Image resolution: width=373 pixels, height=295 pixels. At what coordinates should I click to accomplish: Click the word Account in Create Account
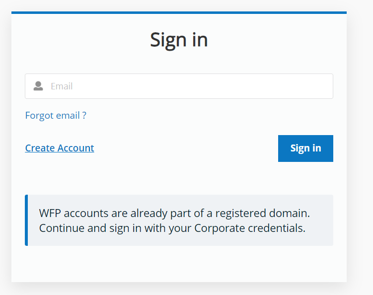pos(76,148)
